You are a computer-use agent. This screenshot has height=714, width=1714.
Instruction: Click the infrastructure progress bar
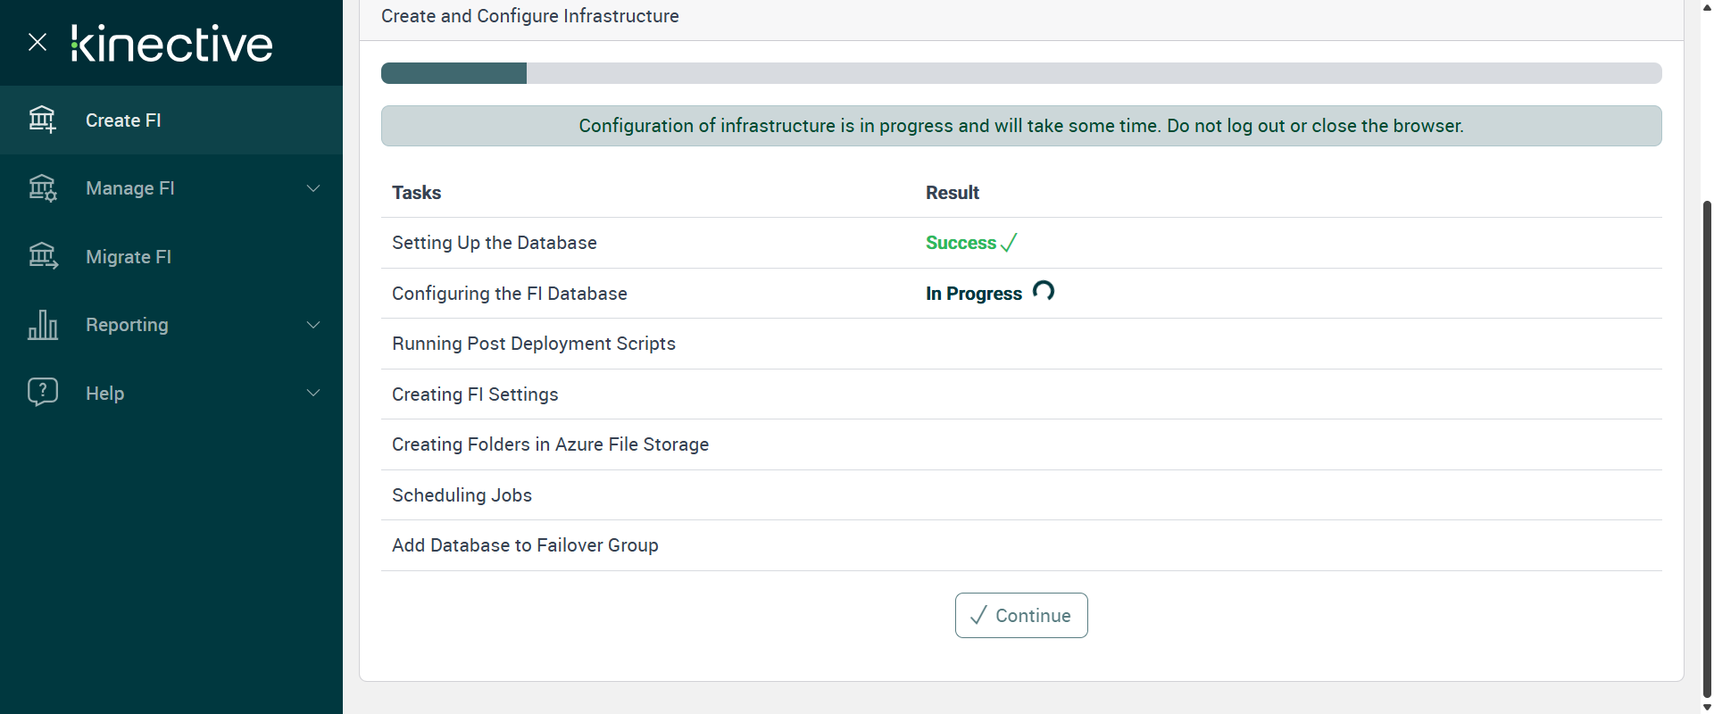(1020, 73)
